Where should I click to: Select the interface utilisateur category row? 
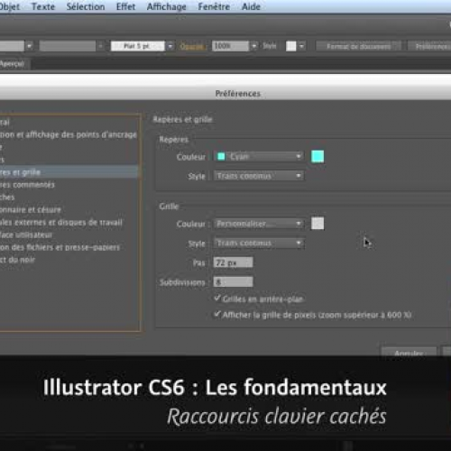(69, 235)
